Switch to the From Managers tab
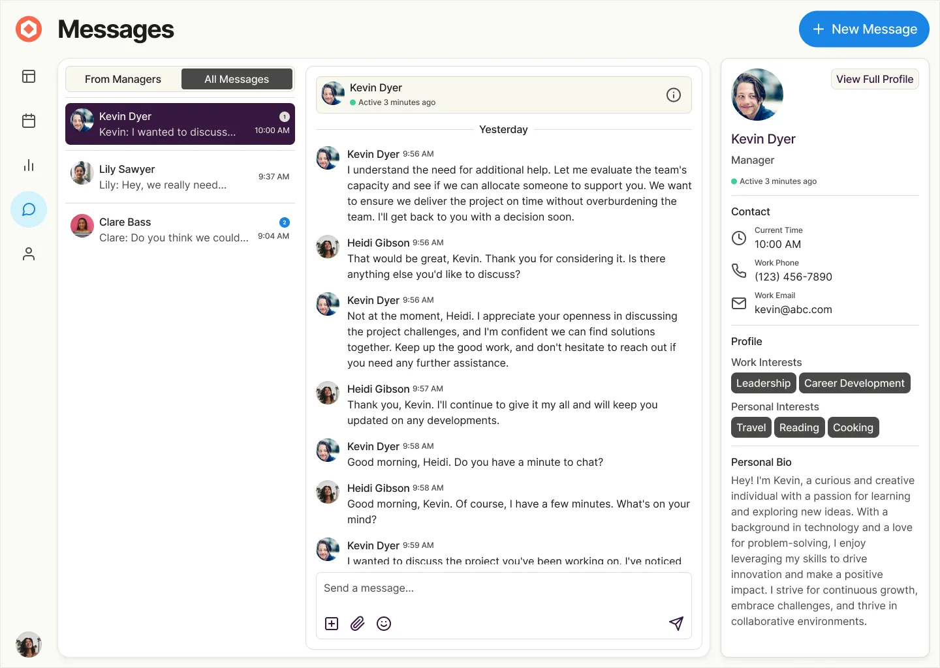Viewport: 940px width, 668px height. click(123, 79)
